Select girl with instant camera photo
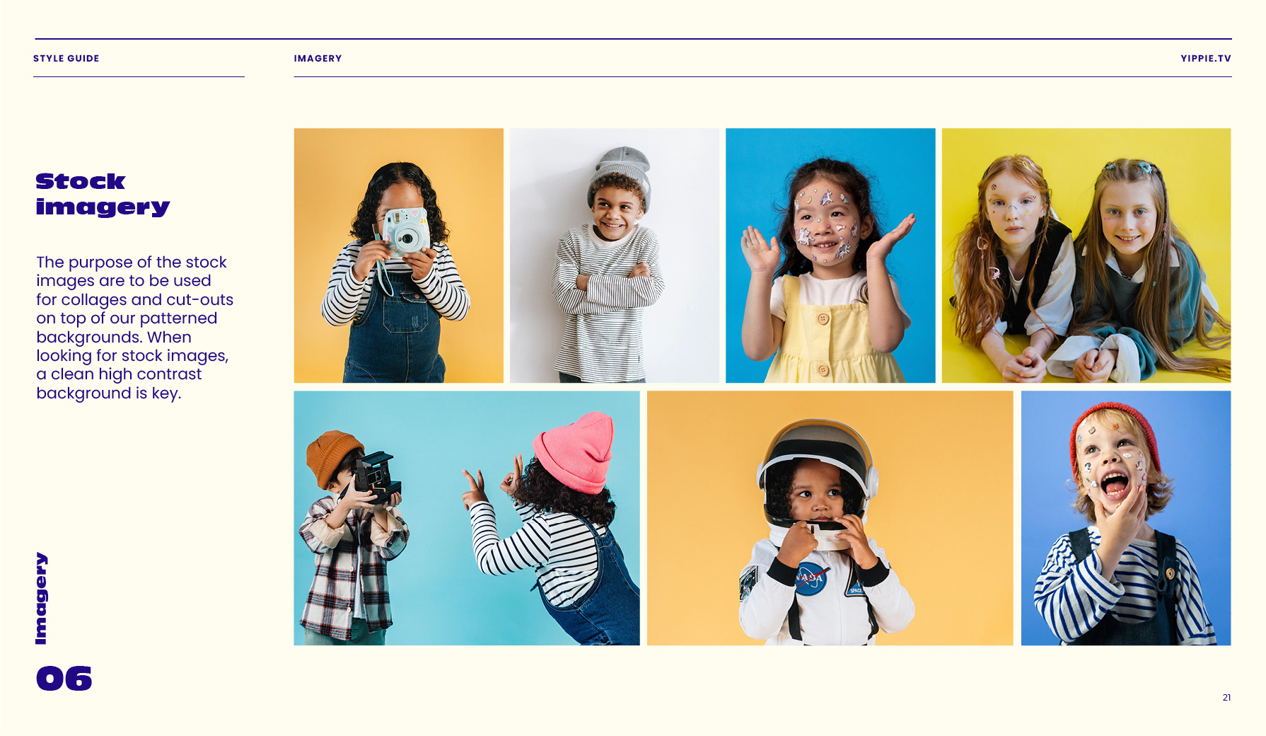 [399, 255]
